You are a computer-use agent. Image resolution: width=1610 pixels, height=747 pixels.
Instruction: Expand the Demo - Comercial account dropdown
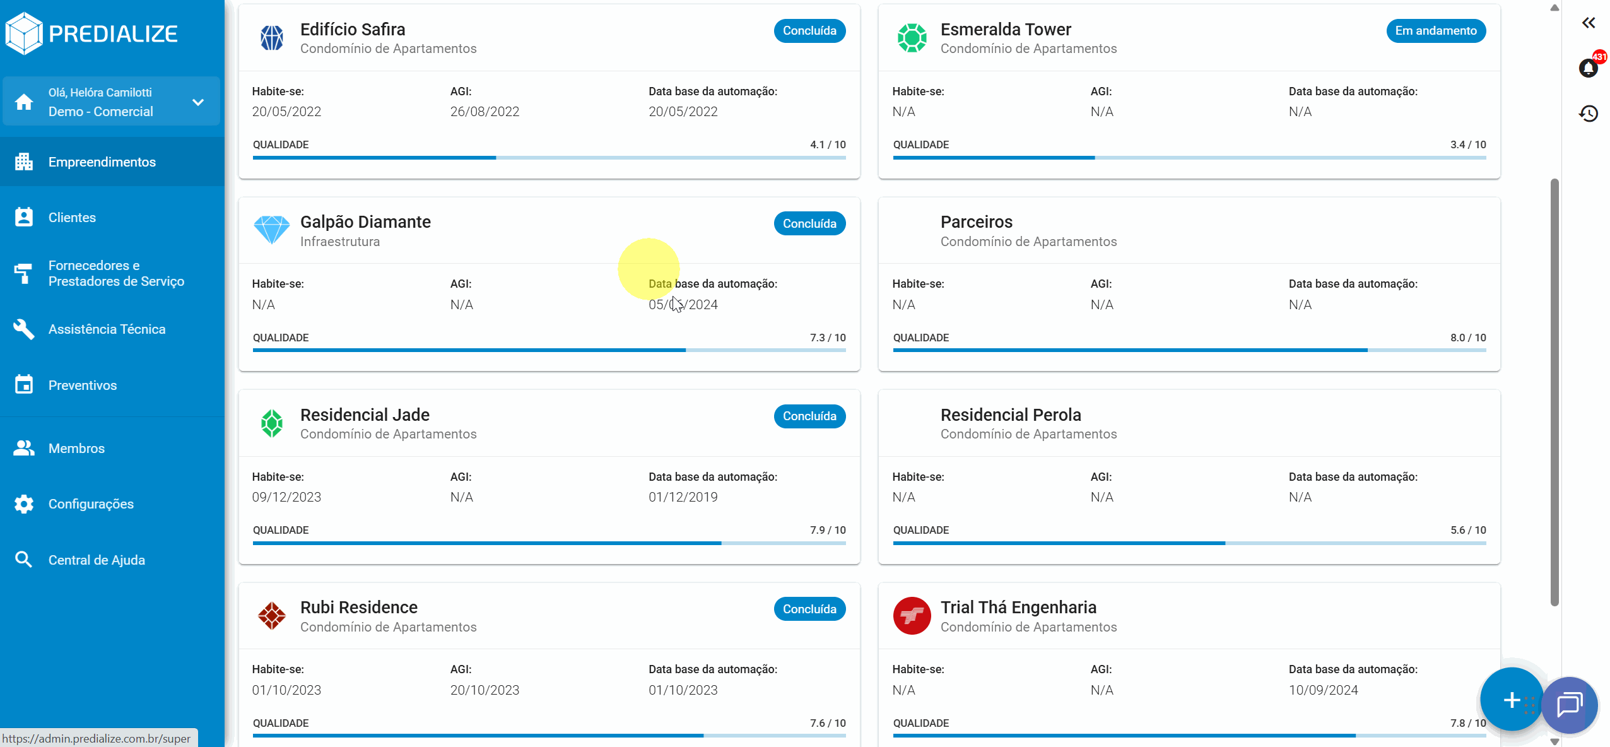pos(198,102)
